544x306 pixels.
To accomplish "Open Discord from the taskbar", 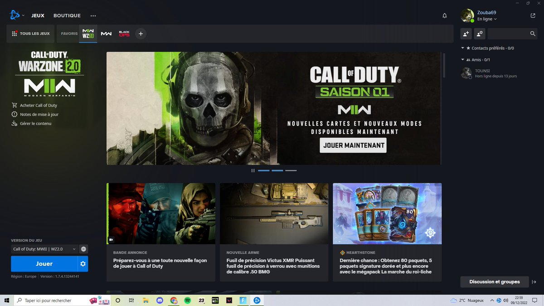I will [x=160, y=300].
